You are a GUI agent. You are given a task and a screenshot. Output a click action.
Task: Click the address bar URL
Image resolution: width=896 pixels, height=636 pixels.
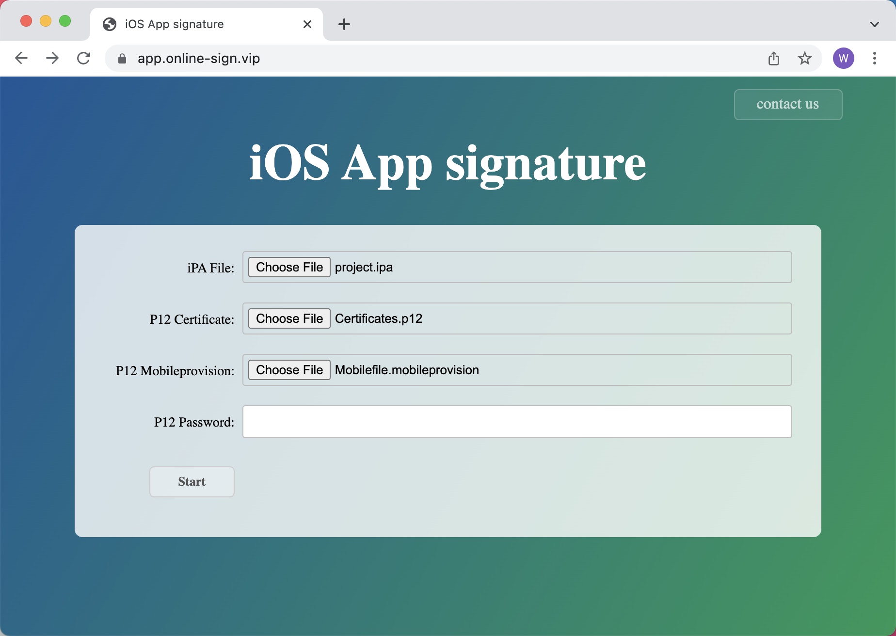(x=199, y=58)
